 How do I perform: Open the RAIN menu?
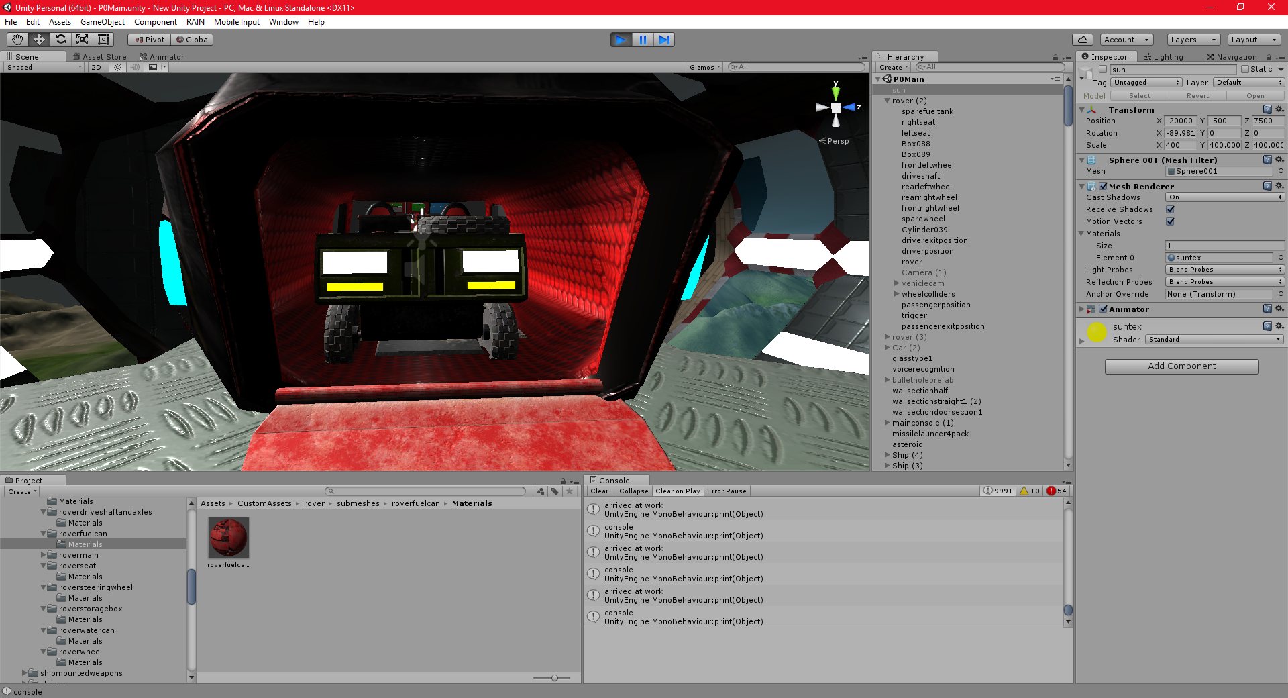point(195,22)
